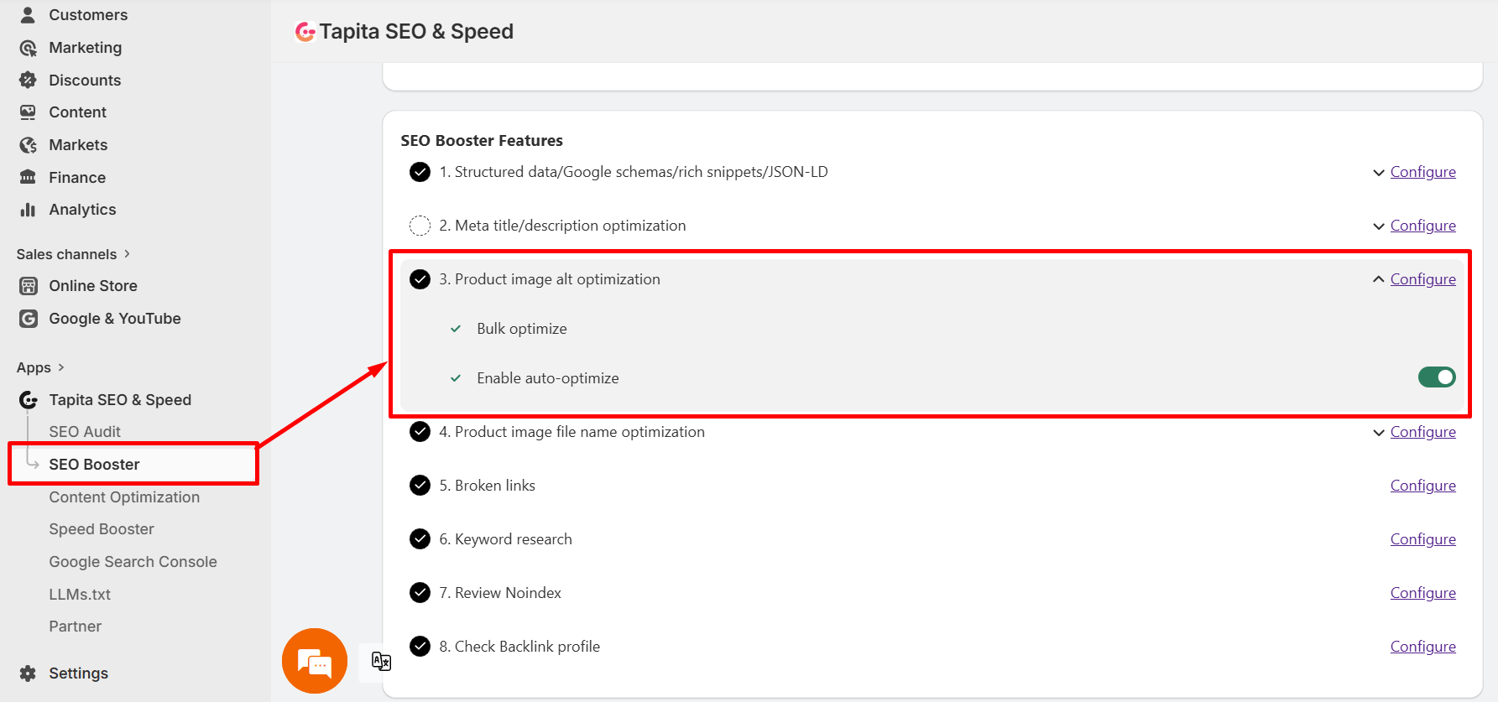Expand the Sales channels chevron
Image resolution: width=1498 pixels, height=702 pixels.
pos(127,253)
